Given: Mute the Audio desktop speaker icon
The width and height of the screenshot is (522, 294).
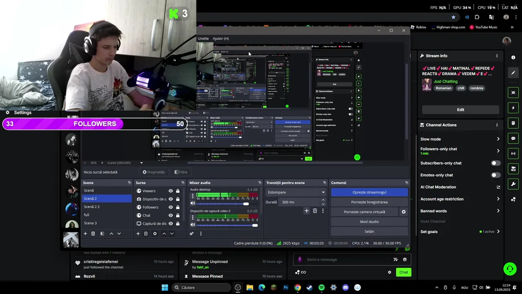Looking at the screenshot, I should (x=192, y=203).
